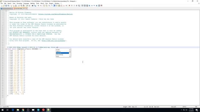Screen dimensions: 200x112
Task: Switch to the first document tab
Action: coord(7,8)
